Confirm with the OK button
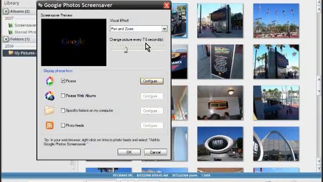Image resolution: width=323 pixels, height=182 pixels. pyautogui.click(x=129, y=152)
